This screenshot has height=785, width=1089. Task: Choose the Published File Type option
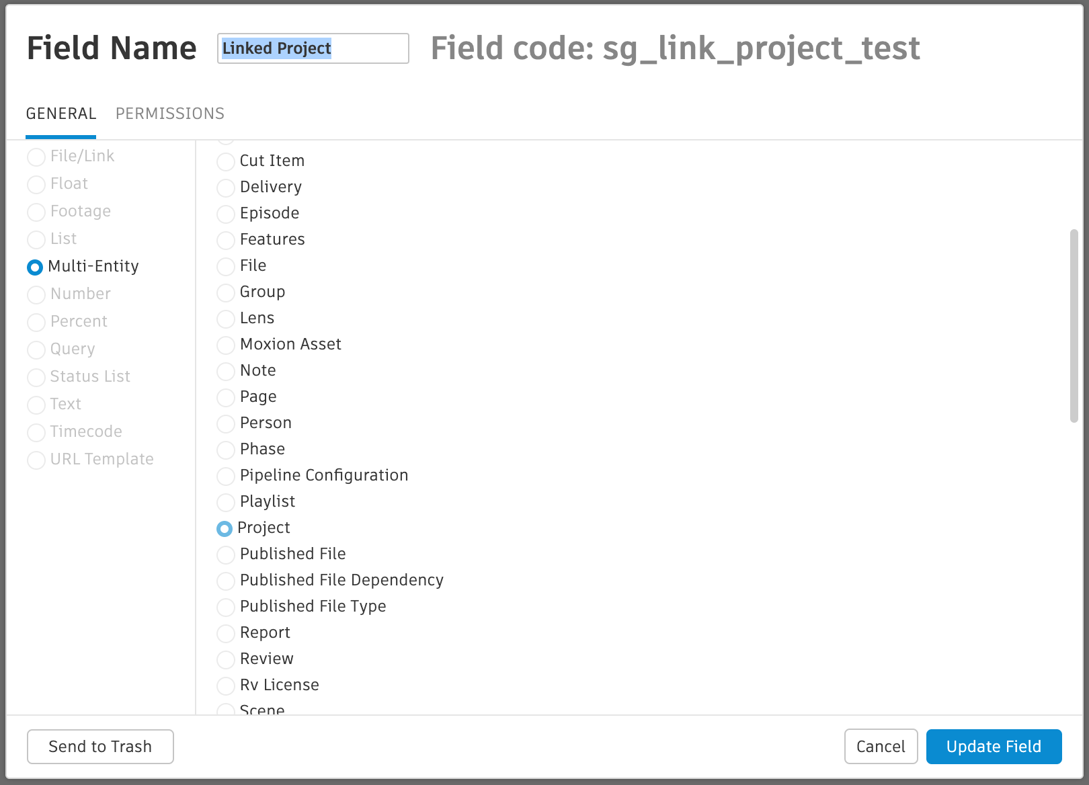tap(226, 608)
